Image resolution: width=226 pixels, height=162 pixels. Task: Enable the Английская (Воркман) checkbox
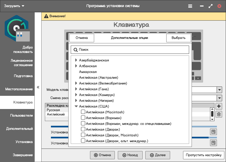[83, 118]
